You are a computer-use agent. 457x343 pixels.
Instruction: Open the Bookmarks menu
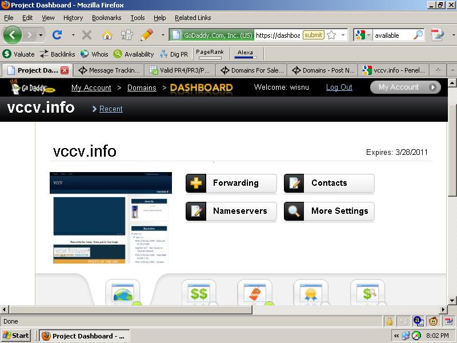pyautogui.click(x=106, y=18)
